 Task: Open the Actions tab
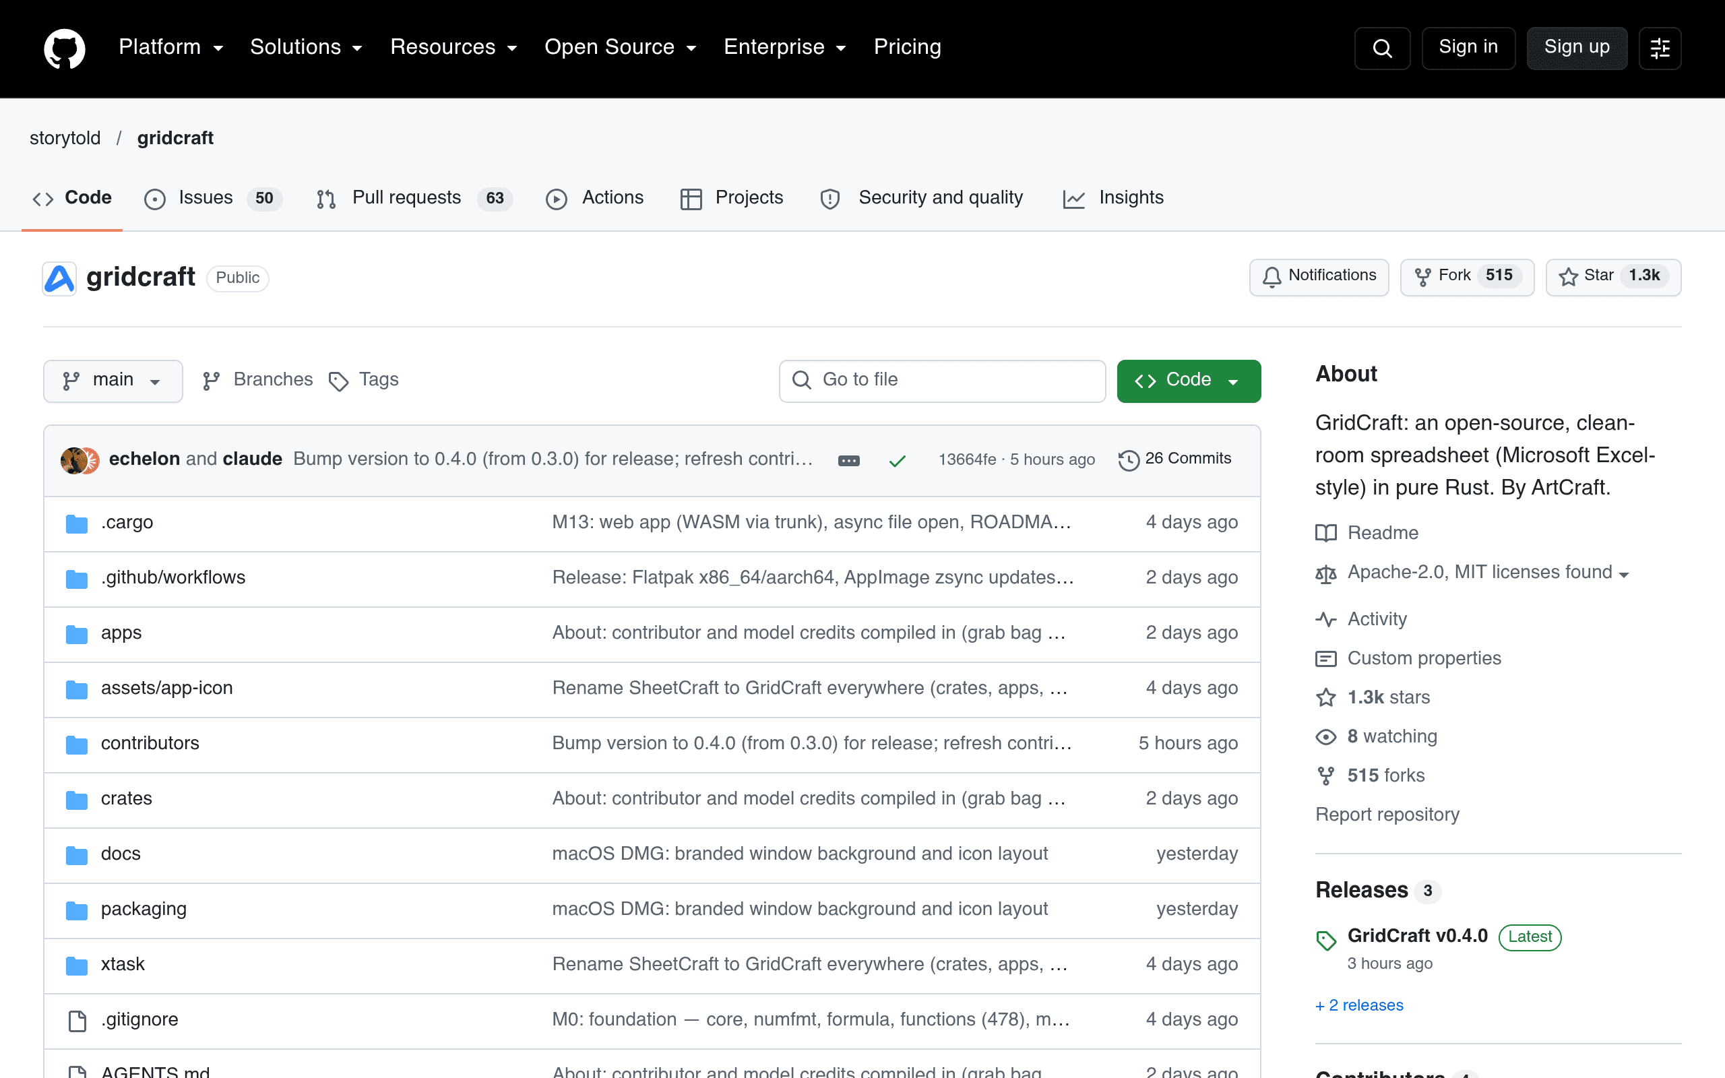[x=594, y=198]
